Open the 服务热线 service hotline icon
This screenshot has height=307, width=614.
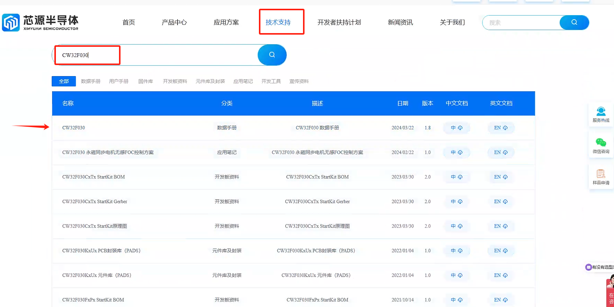click(x=601, y=115)
